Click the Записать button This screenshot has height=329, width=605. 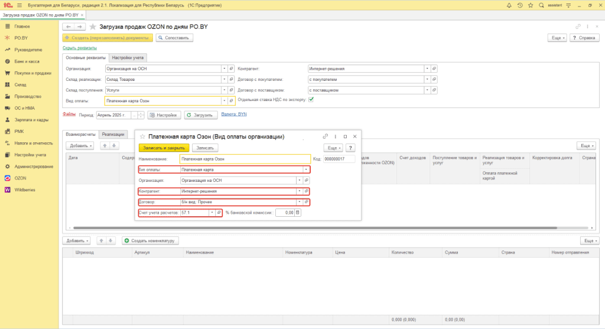[205, 148]
